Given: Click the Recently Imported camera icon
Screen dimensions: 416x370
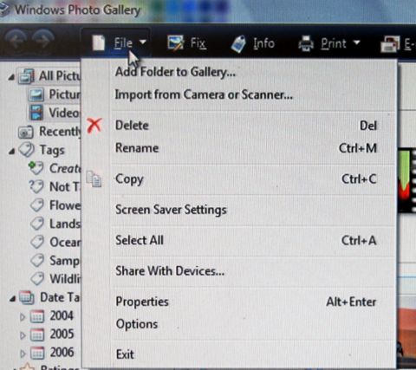Looking at the screenshot, I should (x=26, y=132).
